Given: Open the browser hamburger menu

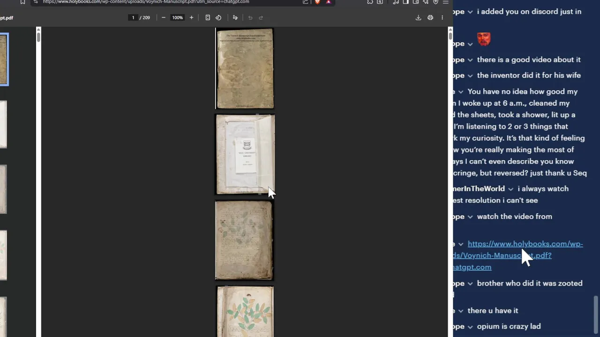Looking at the screenshot, I should pyautogui.click(x=445, y=2).
